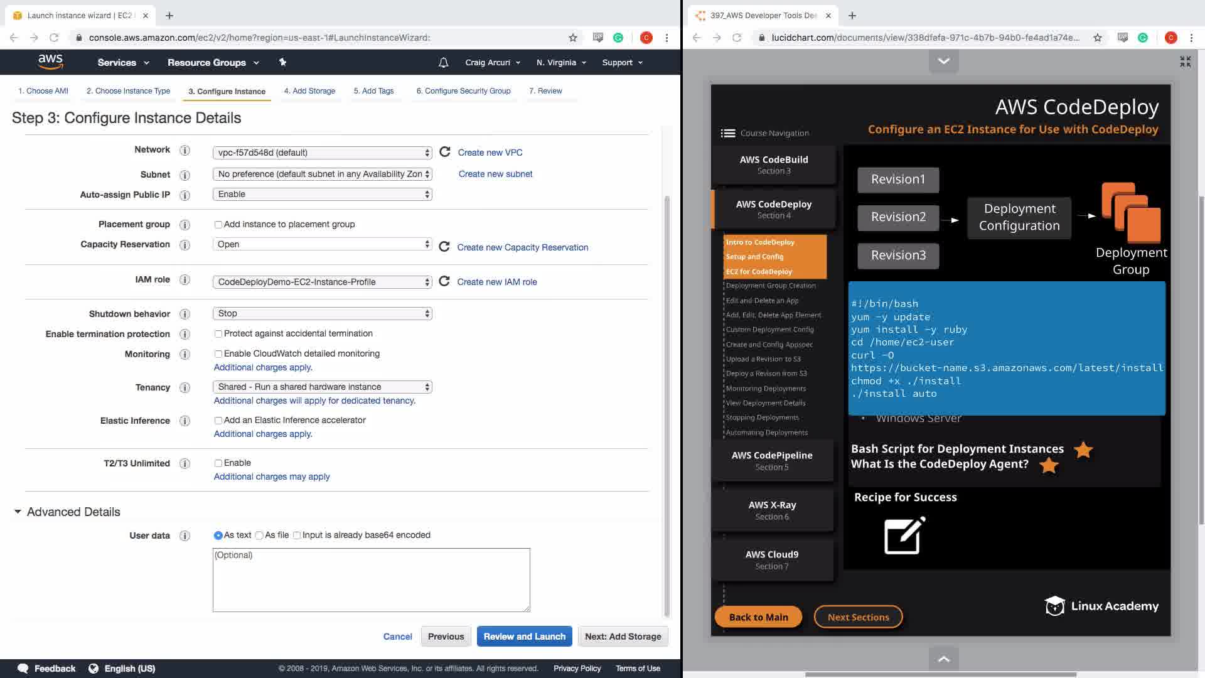
Task: Click Review and Launch button
Action: pos(524,636)
